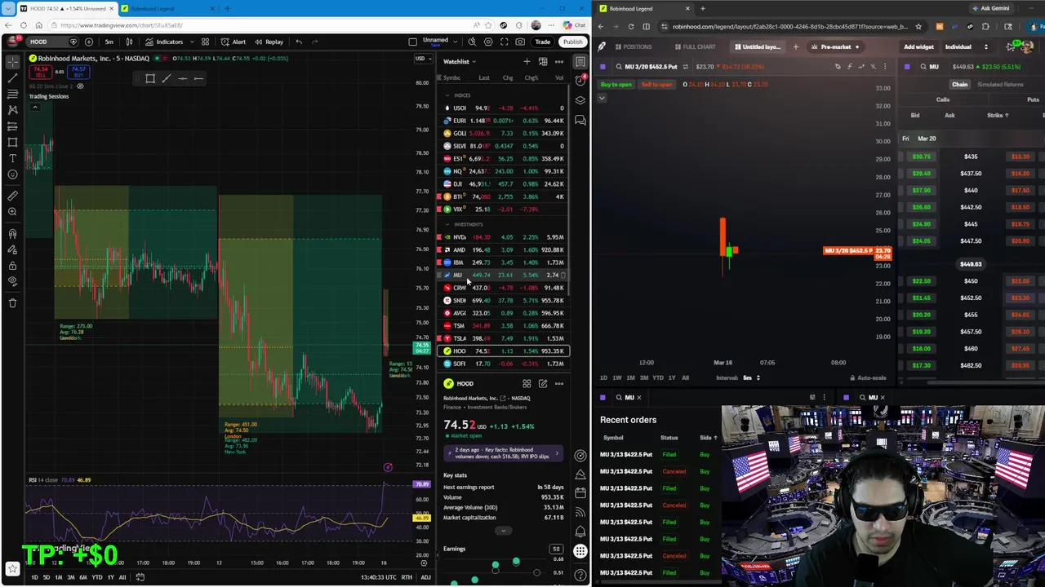1045x587 pixels.
Task: Toggle visibility eye of BB indicator
Action: (80, 86)
